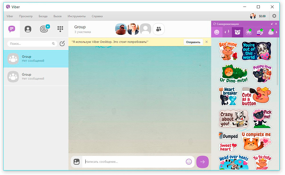
Task: Open the settings gear icon
Action: tap(274, 16)
